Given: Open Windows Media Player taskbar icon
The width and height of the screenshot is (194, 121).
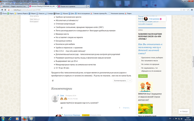Looking at the screenshot, I should click(17, 119).
